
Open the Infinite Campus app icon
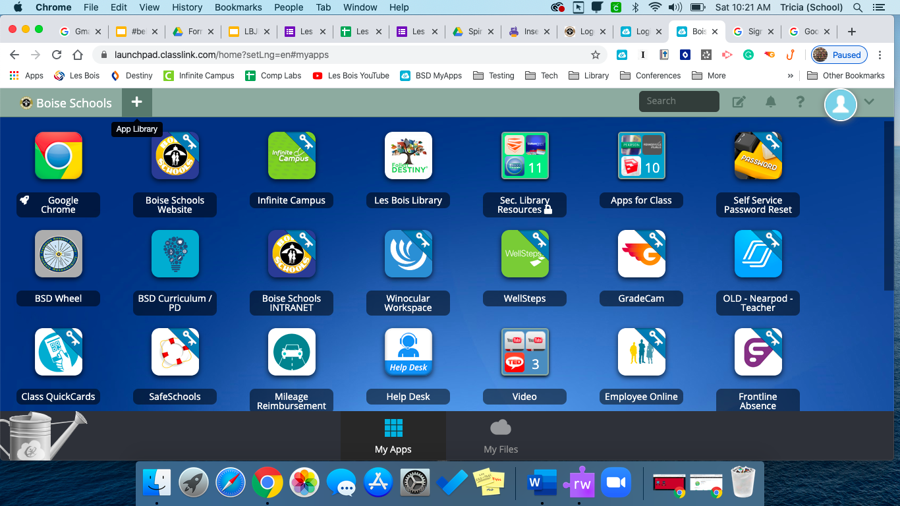[x=292, y=155]
